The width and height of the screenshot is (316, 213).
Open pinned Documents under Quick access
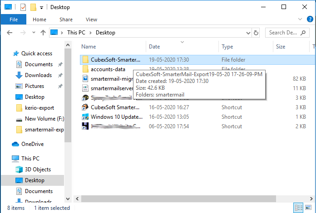click(x=39, y=64)
